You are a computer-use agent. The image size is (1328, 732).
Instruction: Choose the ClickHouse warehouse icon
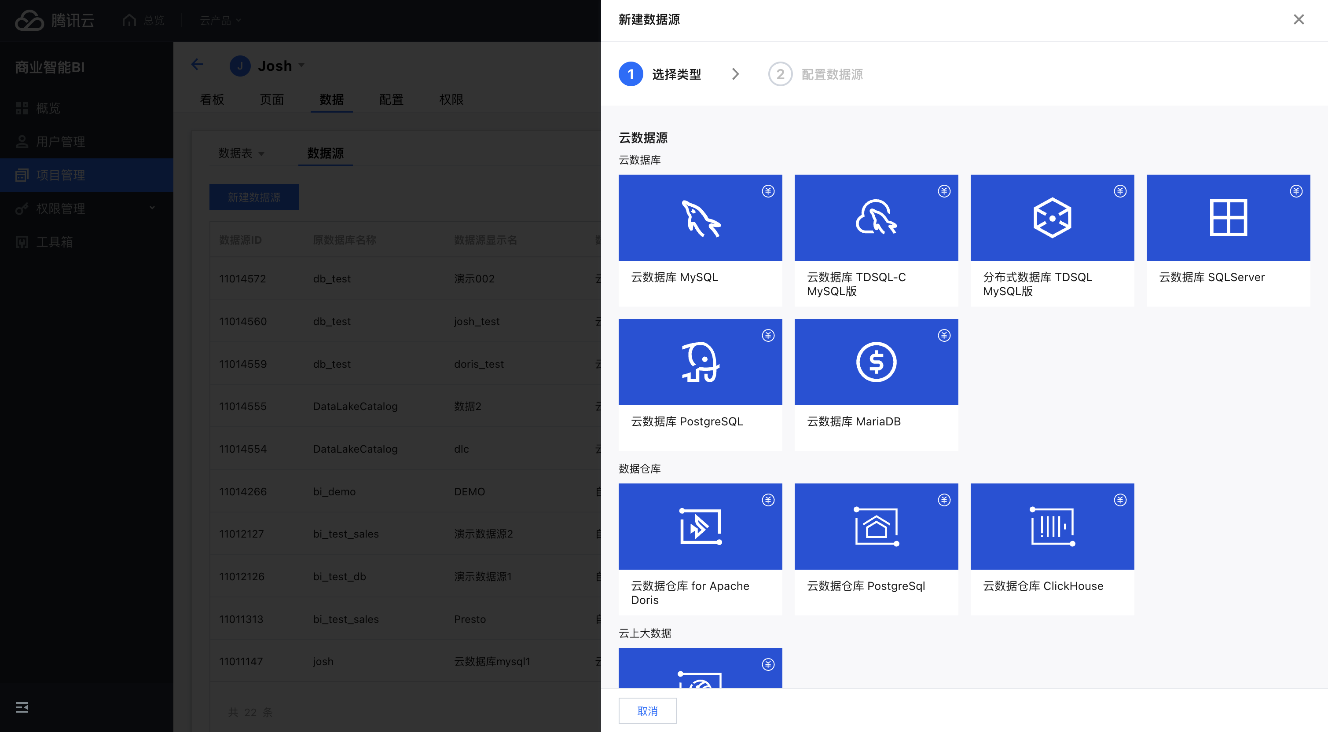click(1052, 526)
